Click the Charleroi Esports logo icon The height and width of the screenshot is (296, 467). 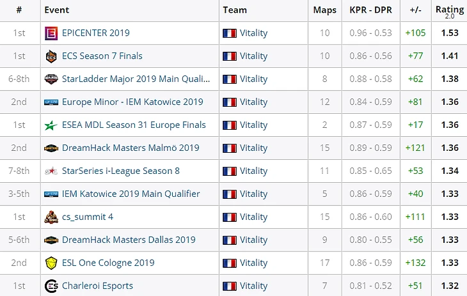click(x=51, y=286)
